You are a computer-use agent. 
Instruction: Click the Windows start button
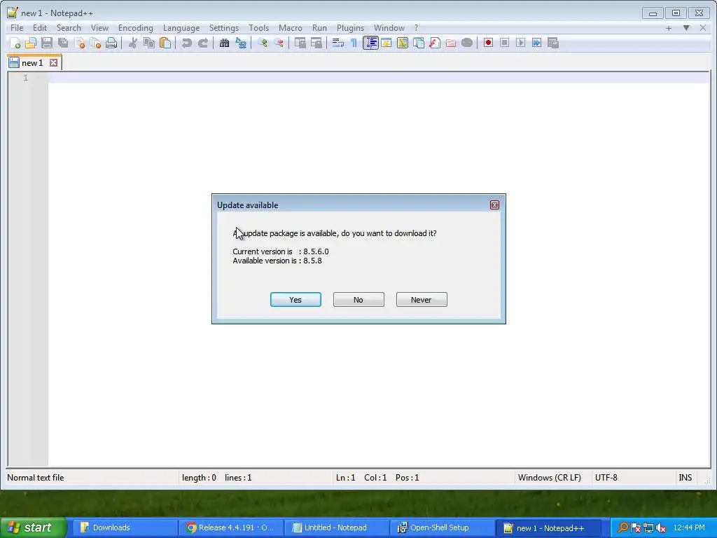point(32,527)
